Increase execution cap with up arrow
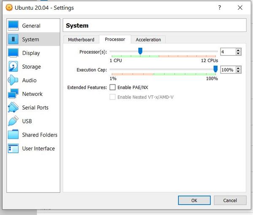Image resolution: width=253 pixels, height=215 pixels. pos(238,68)
